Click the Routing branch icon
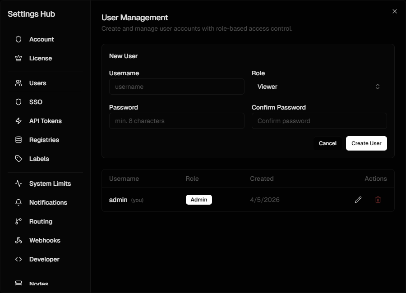Image resolution: width=406 pixels, height=293 pixels. (x=18, y=221)
